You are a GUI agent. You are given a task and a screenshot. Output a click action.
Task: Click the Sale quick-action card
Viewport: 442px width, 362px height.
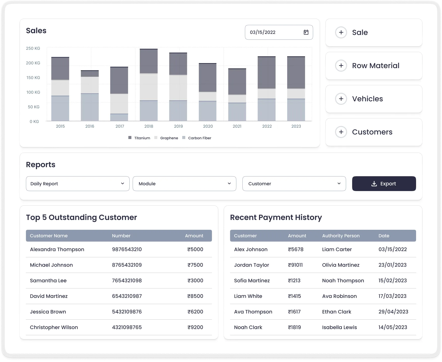pyautogui.click(x=374, y=32)
